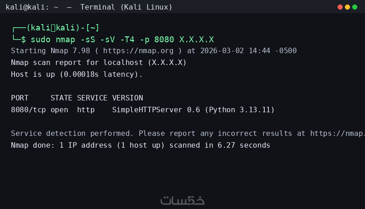The image size is (365, 209).
Task: Click the red close window dot
Action: tap(340, 7)
